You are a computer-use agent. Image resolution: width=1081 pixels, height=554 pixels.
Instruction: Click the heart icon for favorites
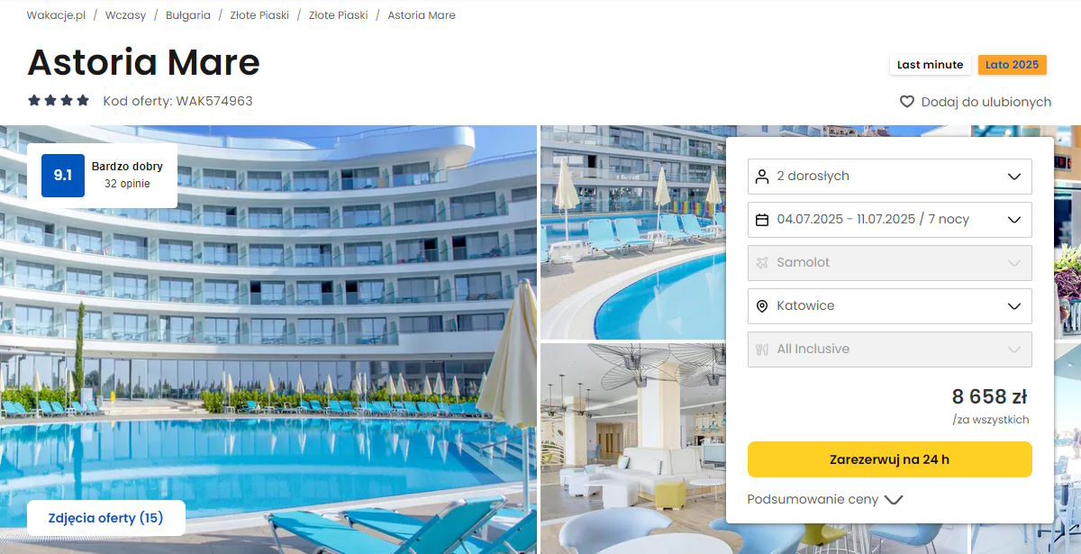(907, 102)
